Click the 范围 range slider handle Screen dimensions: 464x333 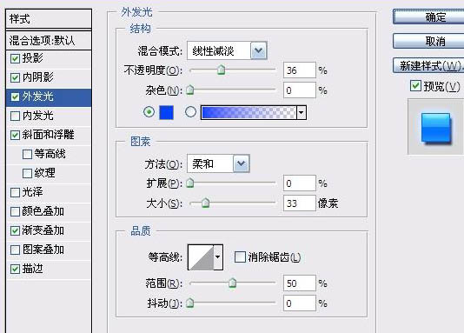233,283
